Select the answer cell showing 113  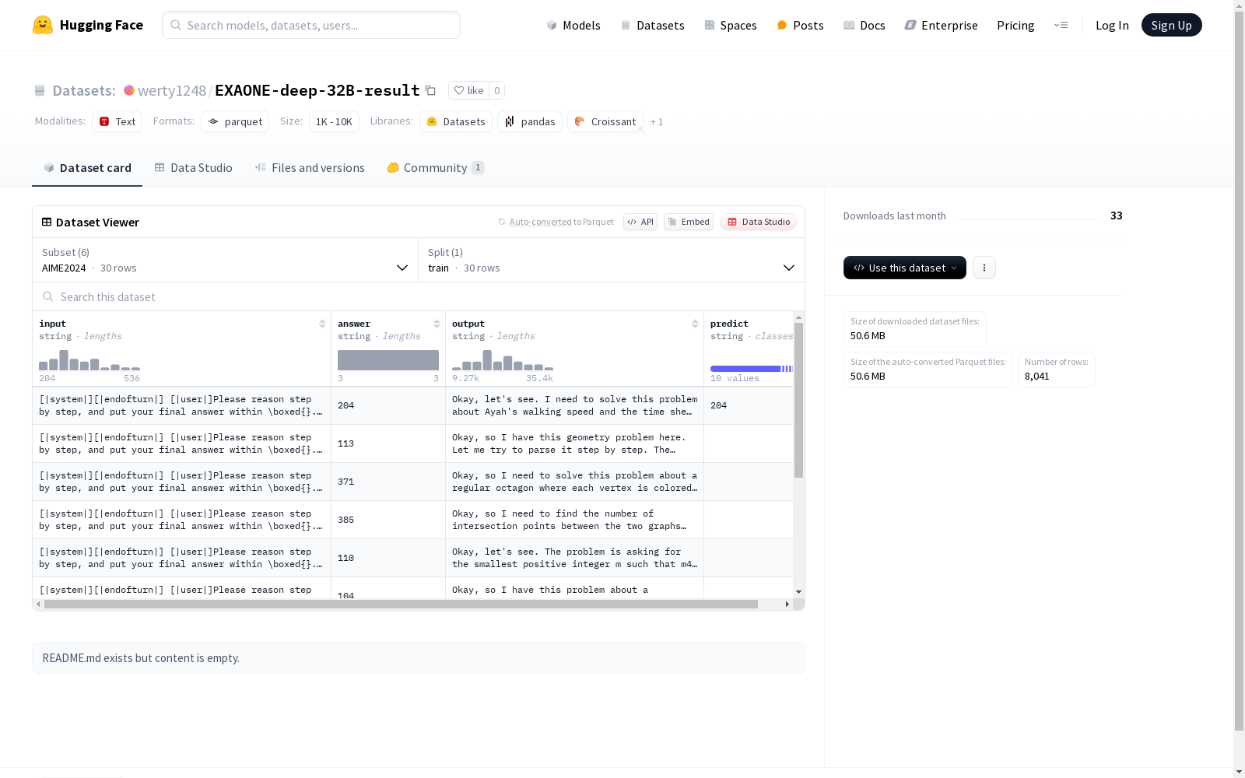tap(388, 443)
